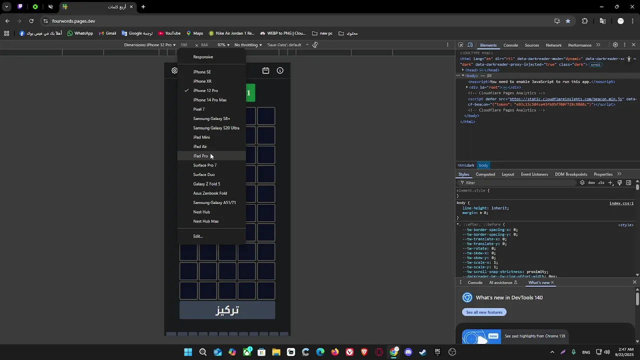Reload the page
Screen dimensions: 640x360
(31, 21)
